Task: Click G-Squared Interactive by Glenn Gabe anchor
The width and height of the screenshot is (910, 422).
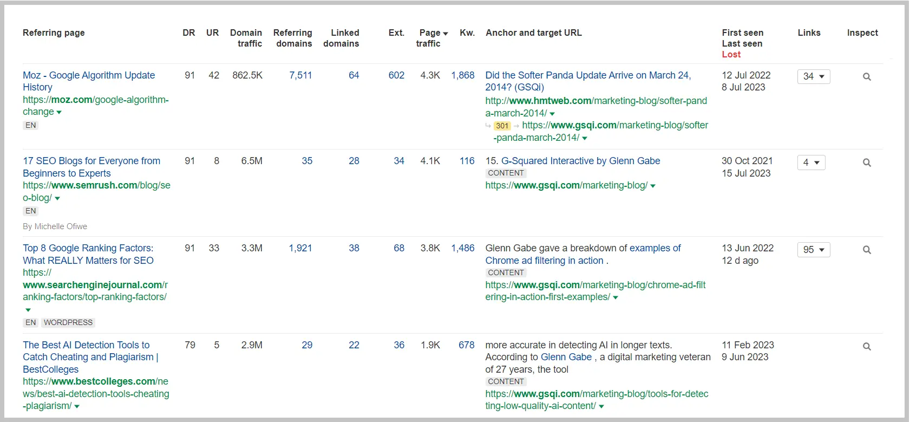Action: click(581, 161)
